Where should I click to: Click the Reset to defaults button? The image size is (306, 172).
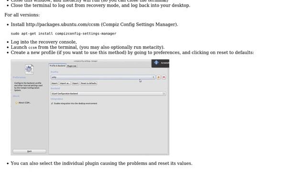[x=89, y=83]
